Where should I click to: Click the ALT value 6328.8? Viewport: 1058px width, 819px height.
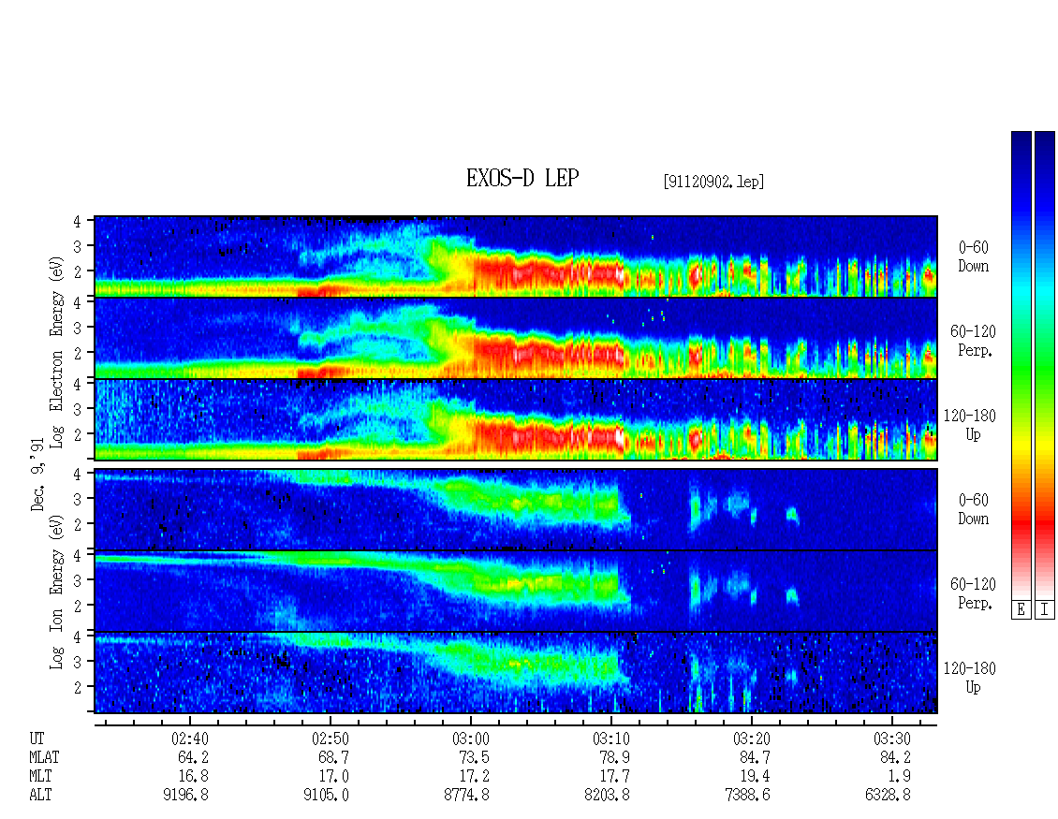pos(888,795)
